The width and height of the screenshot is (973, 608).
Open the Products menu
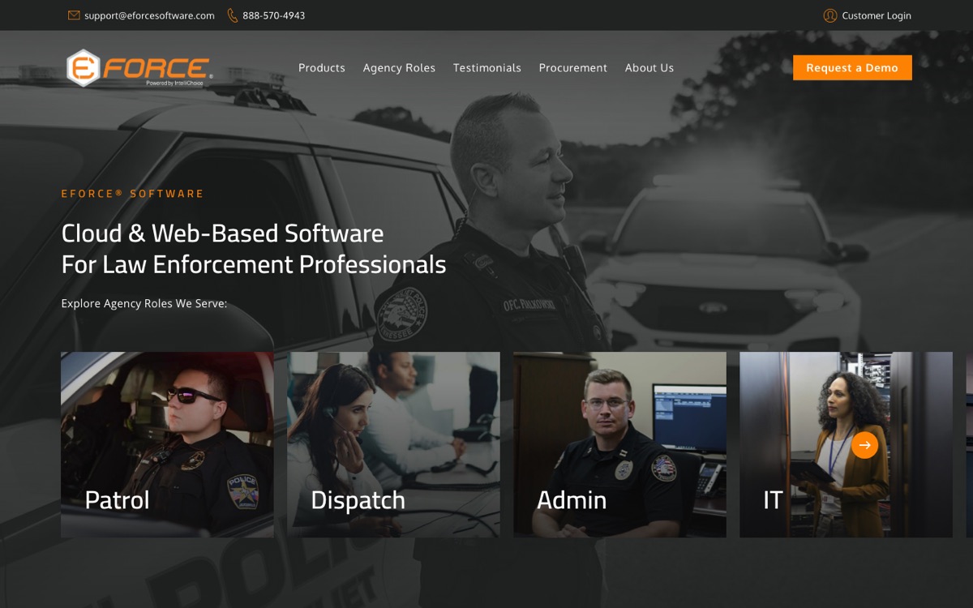click(322, 68)
